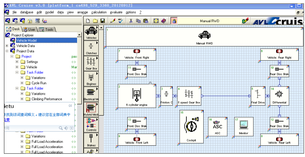Select the Project Explorer root item

pos(22,35)
